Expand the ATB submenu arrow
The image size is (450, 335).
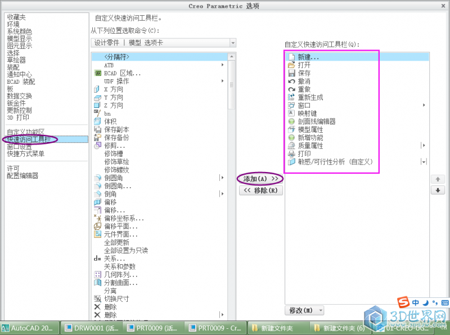(222, 65)
